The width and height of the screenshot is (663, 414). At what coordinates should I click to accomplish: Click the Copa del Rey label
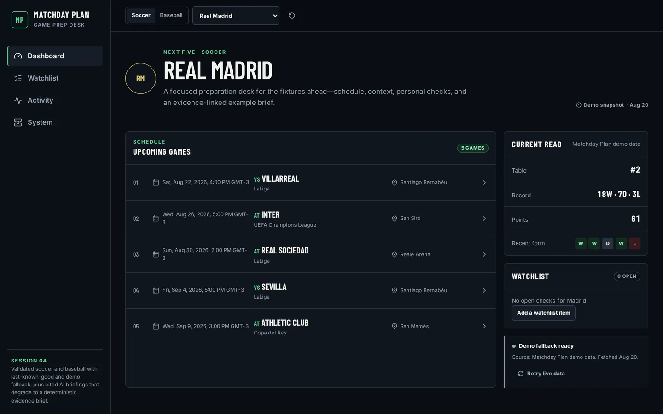[270, 333]
